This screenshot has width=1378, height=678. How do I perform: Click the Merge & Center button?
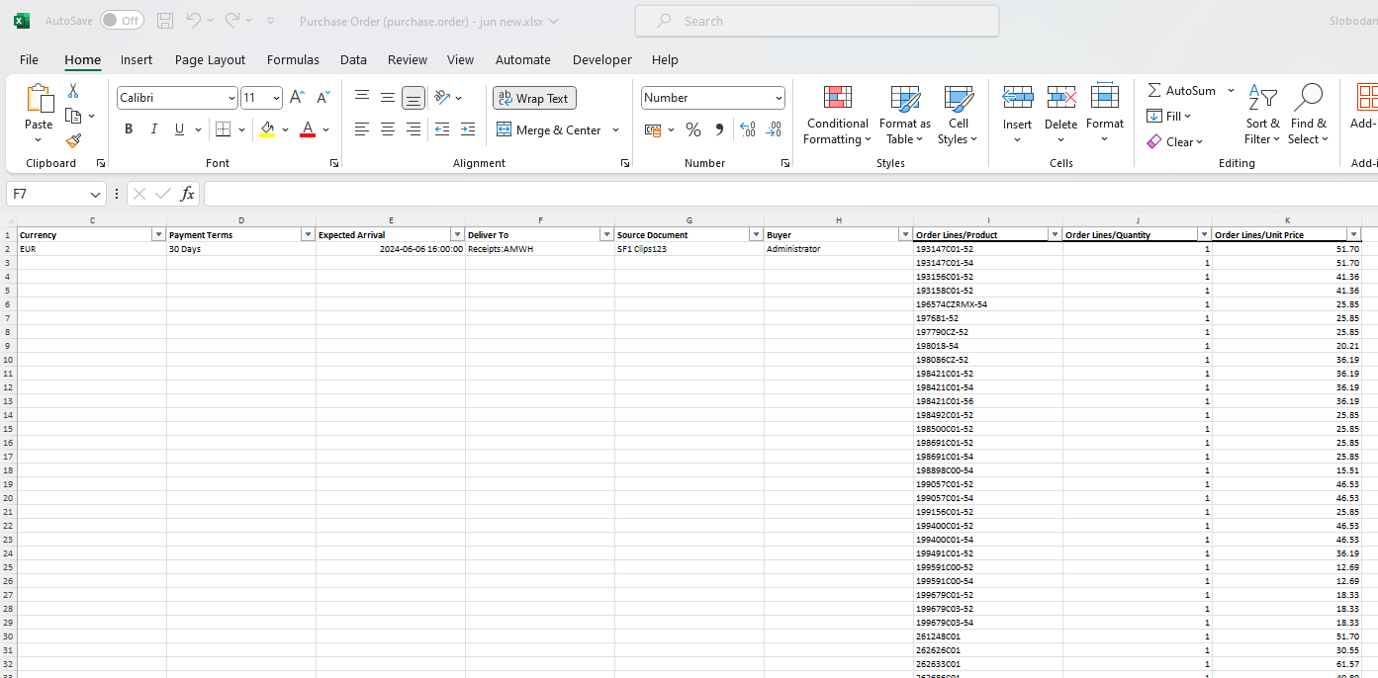[x=549, y=129]
